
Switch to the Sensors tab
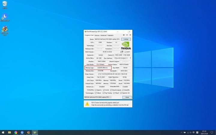97,35
